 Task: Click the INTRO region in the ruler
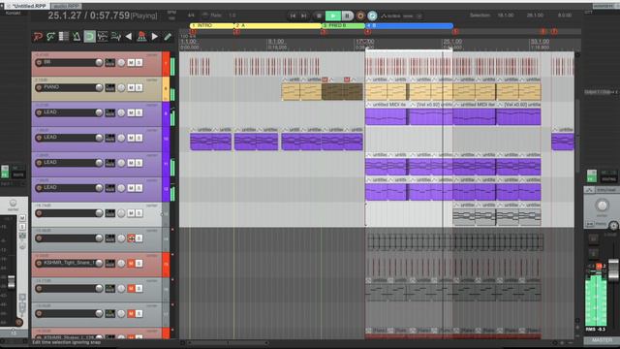point(212,25)
